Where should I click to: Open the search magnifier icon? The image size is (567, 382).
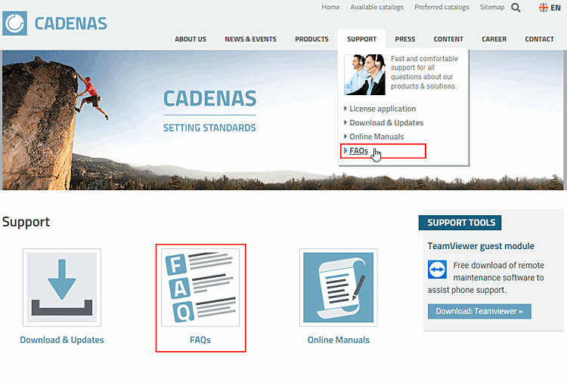516,8
